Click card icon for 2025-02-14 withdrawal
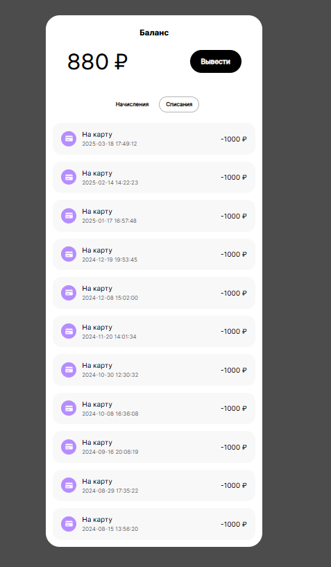 pyautogui.click(x=69, y=177)
